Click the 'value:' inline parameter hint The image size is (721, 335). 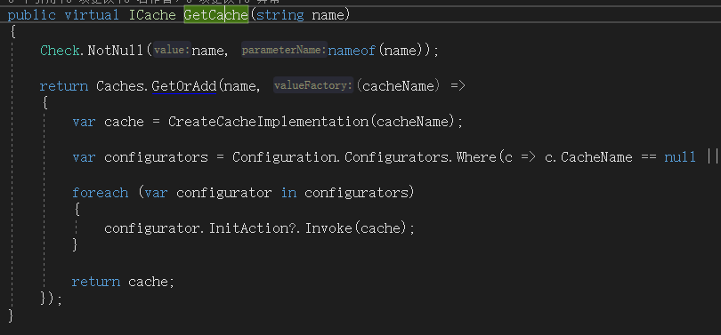click(172, 50)
